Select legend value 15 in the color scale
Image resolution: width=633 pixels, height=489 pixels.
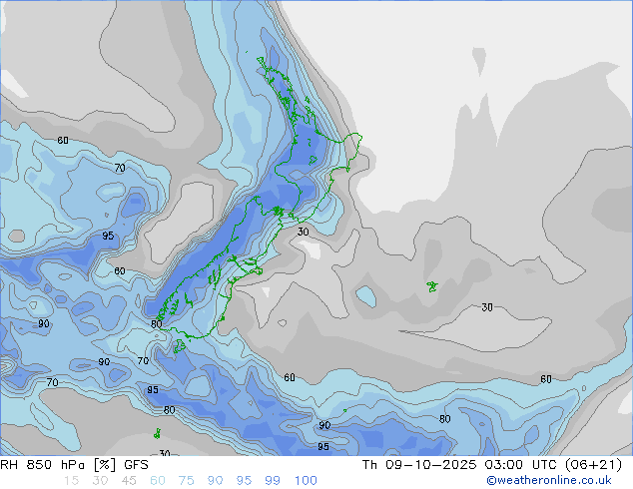coord(71,481)
